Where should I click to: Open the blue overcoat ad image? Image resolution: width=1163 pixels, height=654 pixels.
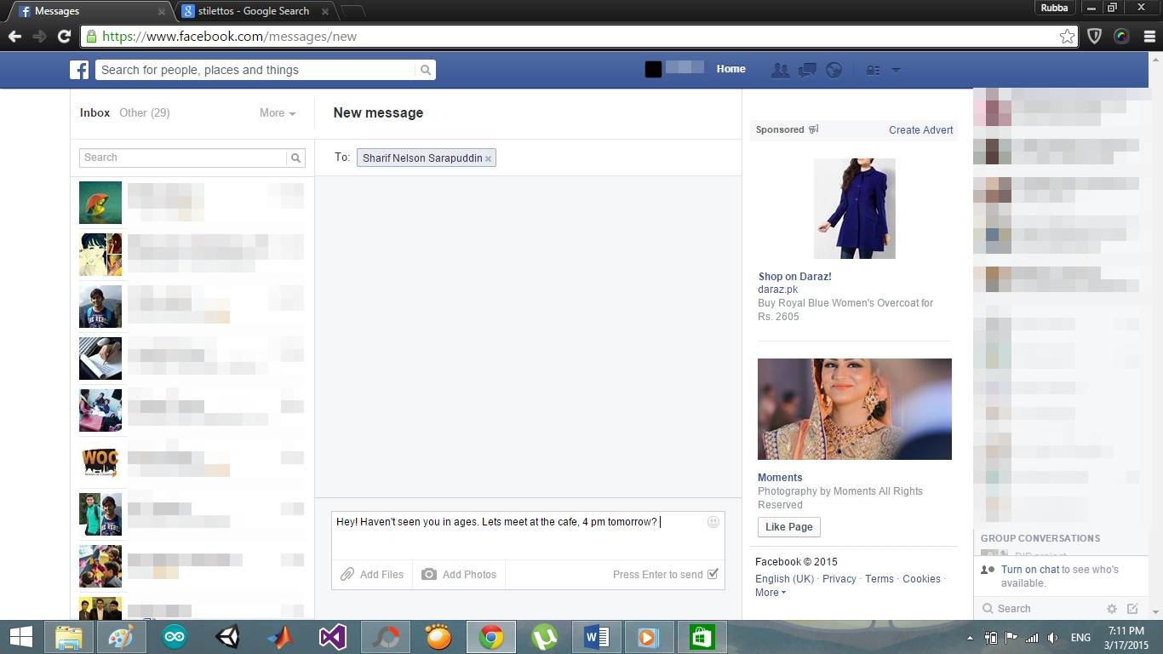coord(854,208)
